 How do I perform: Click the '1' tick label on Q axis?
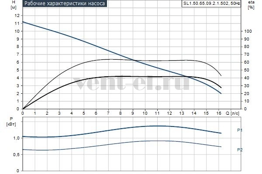point(35,113)
